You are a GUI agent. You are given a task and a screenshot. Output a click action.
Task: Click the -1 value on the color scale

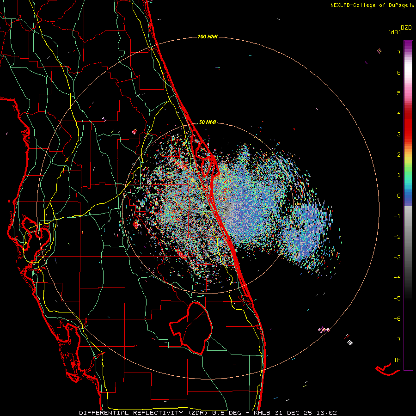[397, 216]
